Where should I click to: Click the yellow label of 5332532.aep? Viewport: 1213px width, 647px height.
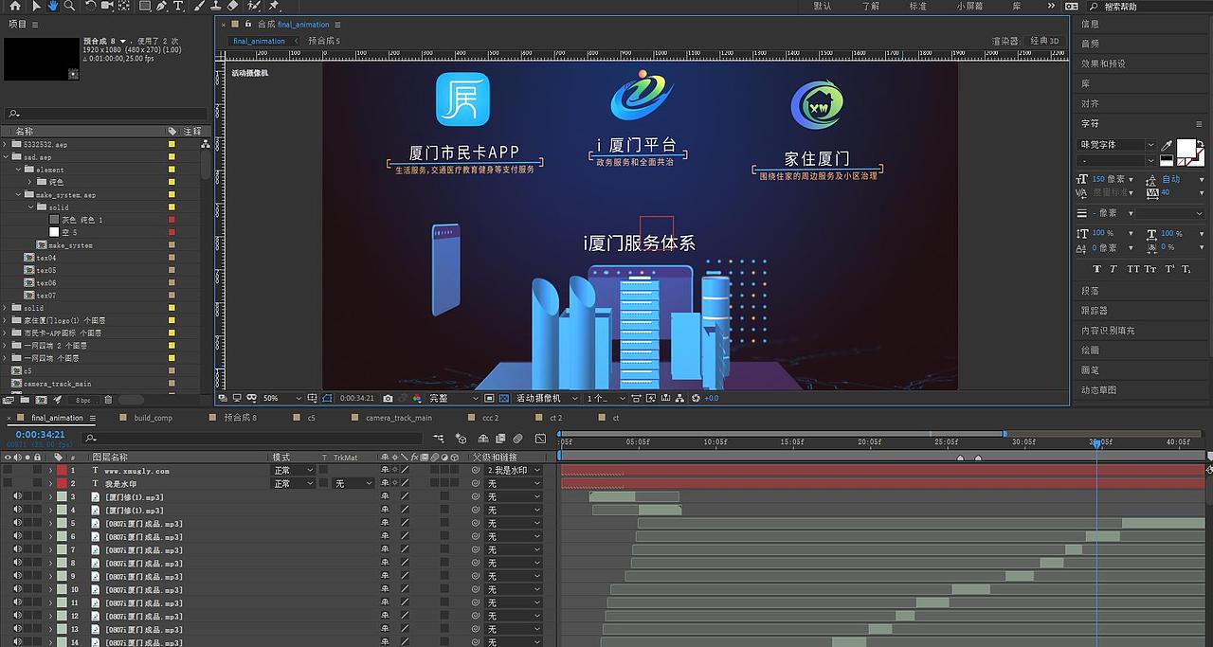pos(172,144)
